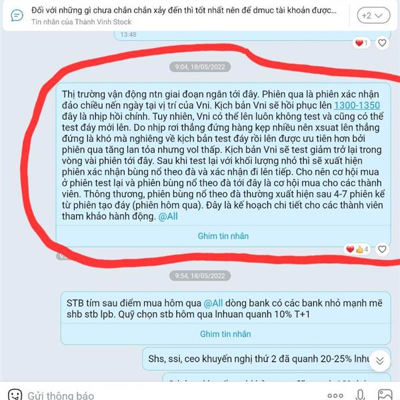Tap the heart and thumbs-up reactions count
The width and height of the screenshot is (400, 400).
[357, 249]
